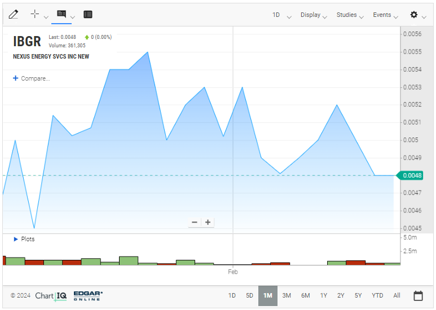Click the Compare... plus link

[x=31, y=78]
